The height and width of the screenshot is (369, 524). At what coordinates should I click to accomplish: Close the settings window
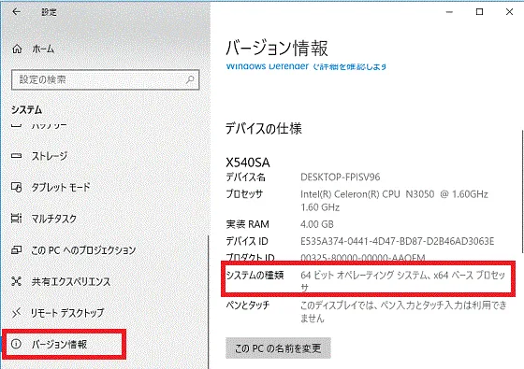click(x=509, y=12)
